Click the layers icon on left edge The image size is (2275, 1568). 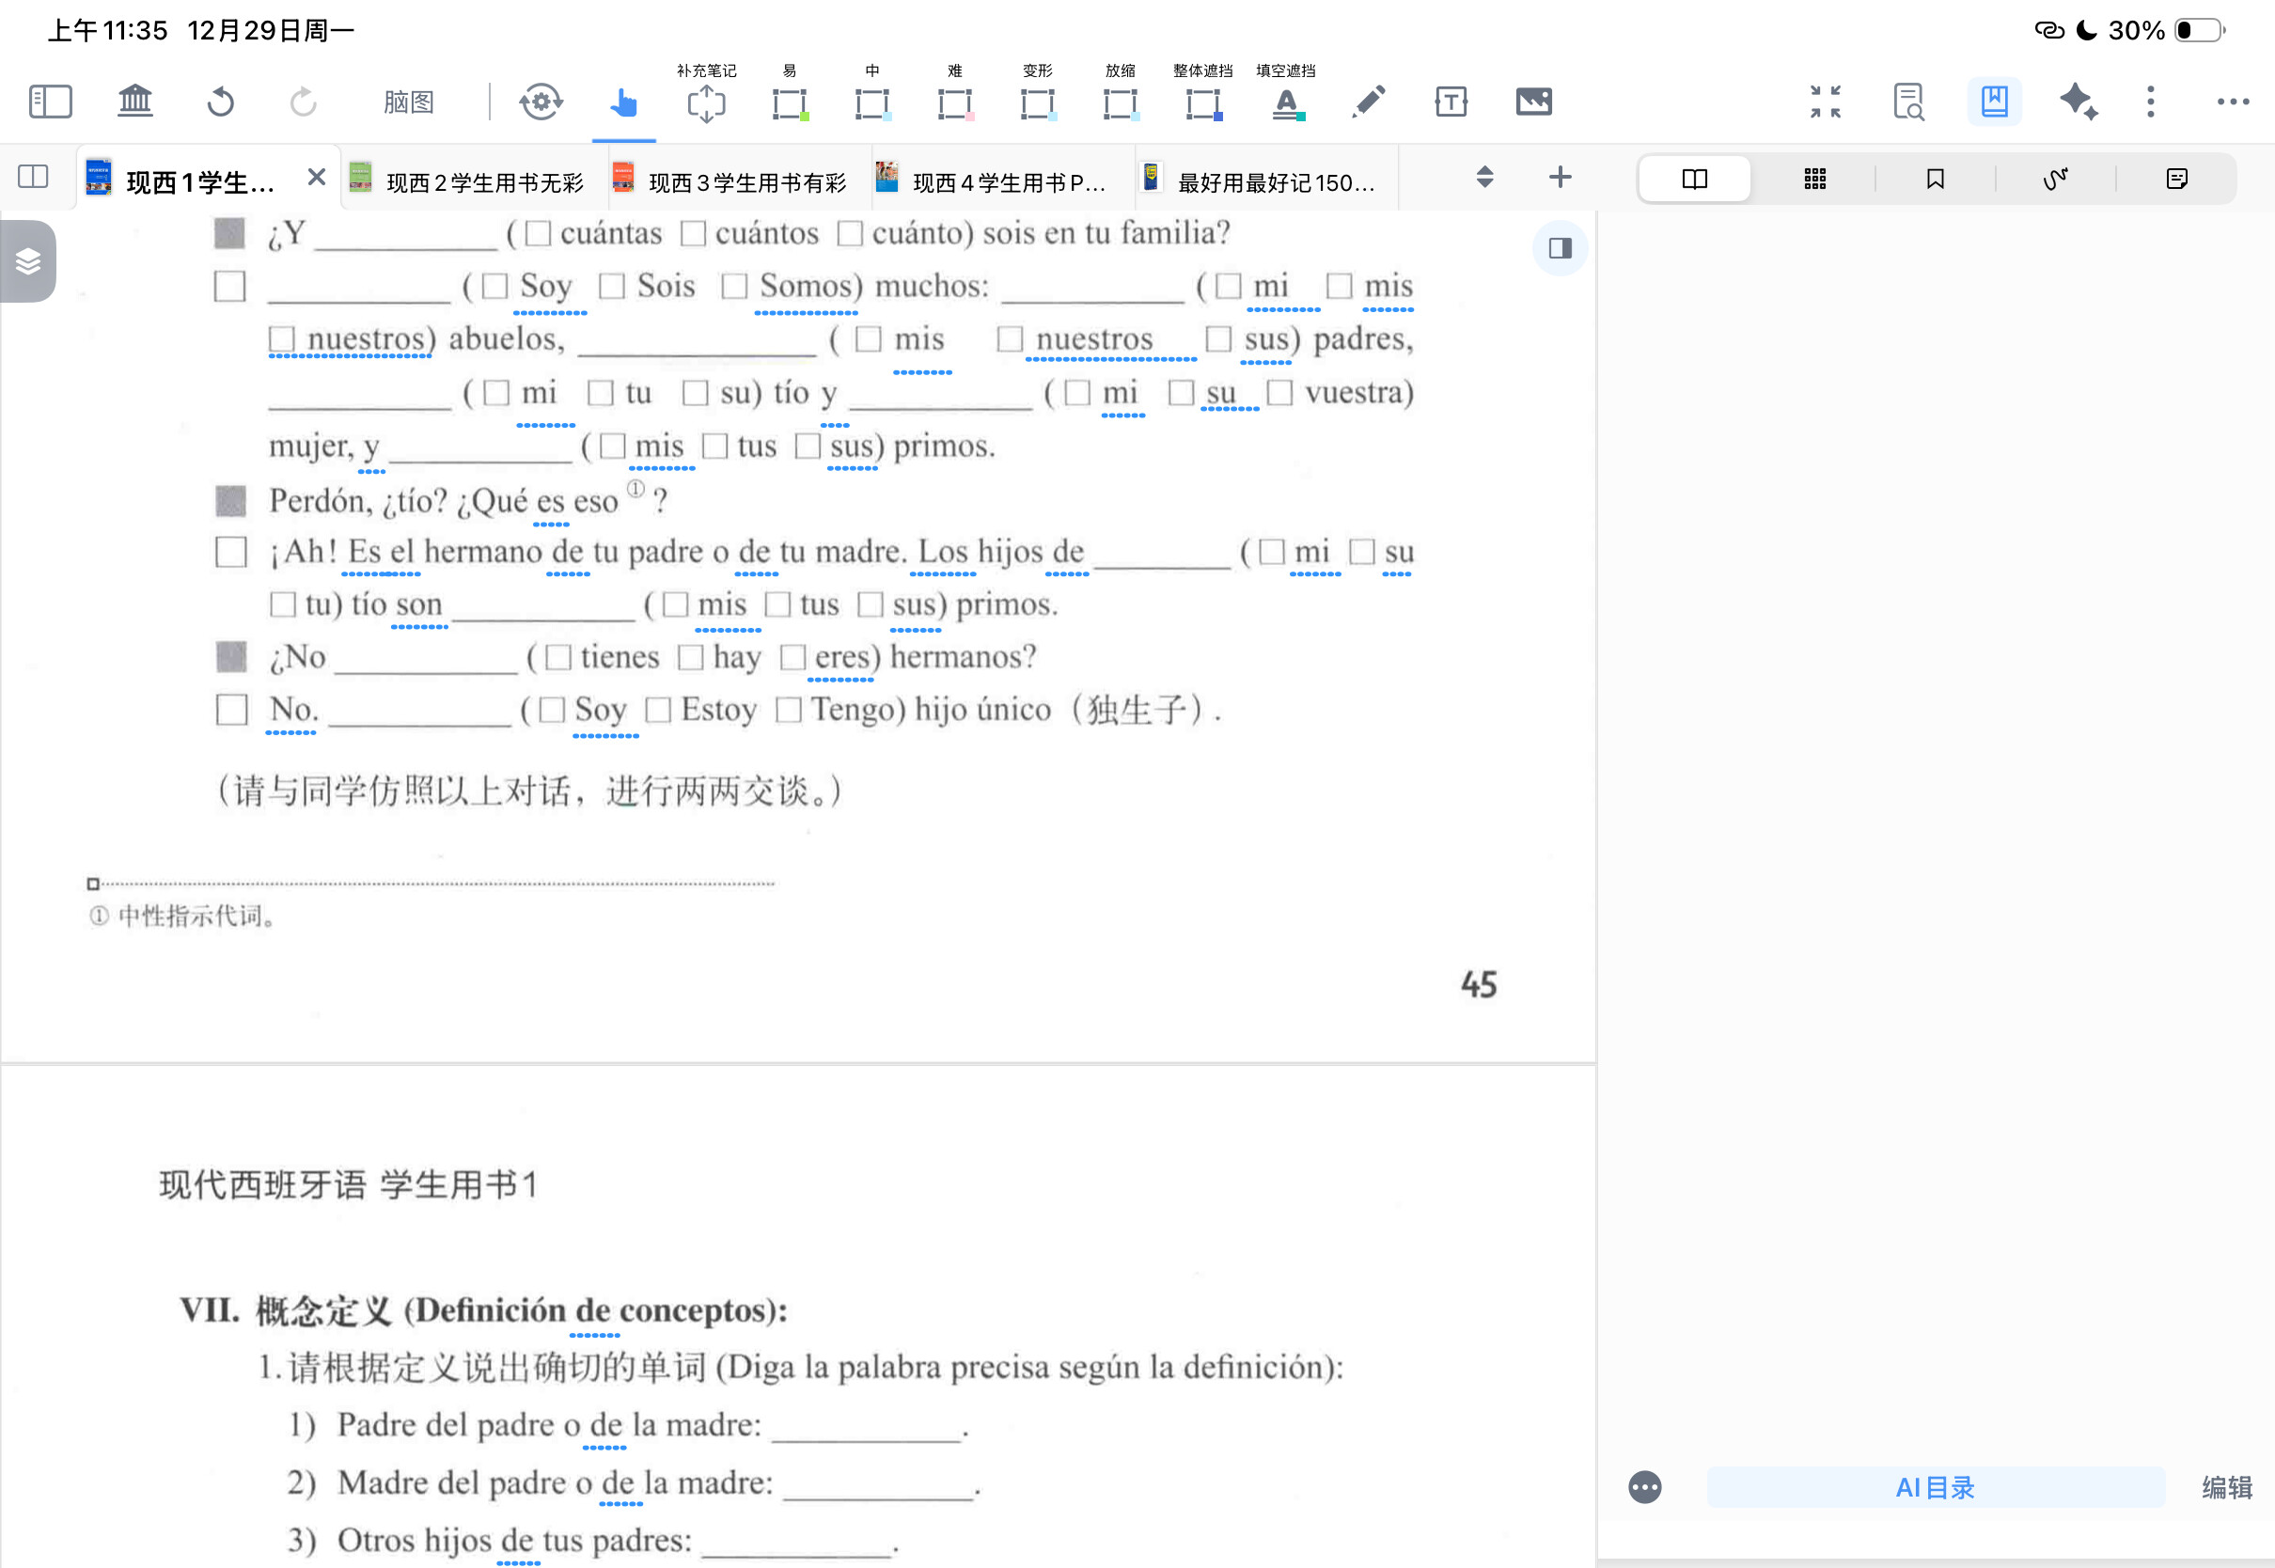(x=28, y=261)
